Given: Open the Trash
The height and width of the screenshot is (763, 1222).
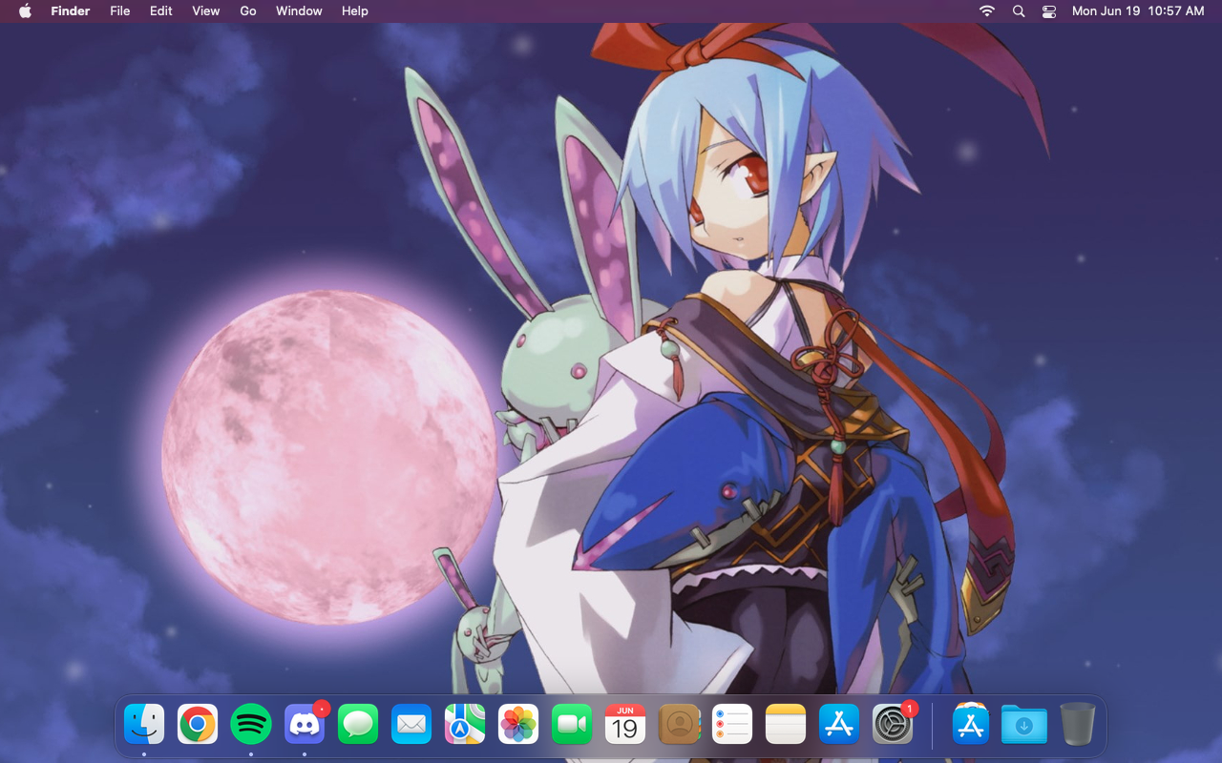Looking at the screenshot, I should pos(1078,724).
